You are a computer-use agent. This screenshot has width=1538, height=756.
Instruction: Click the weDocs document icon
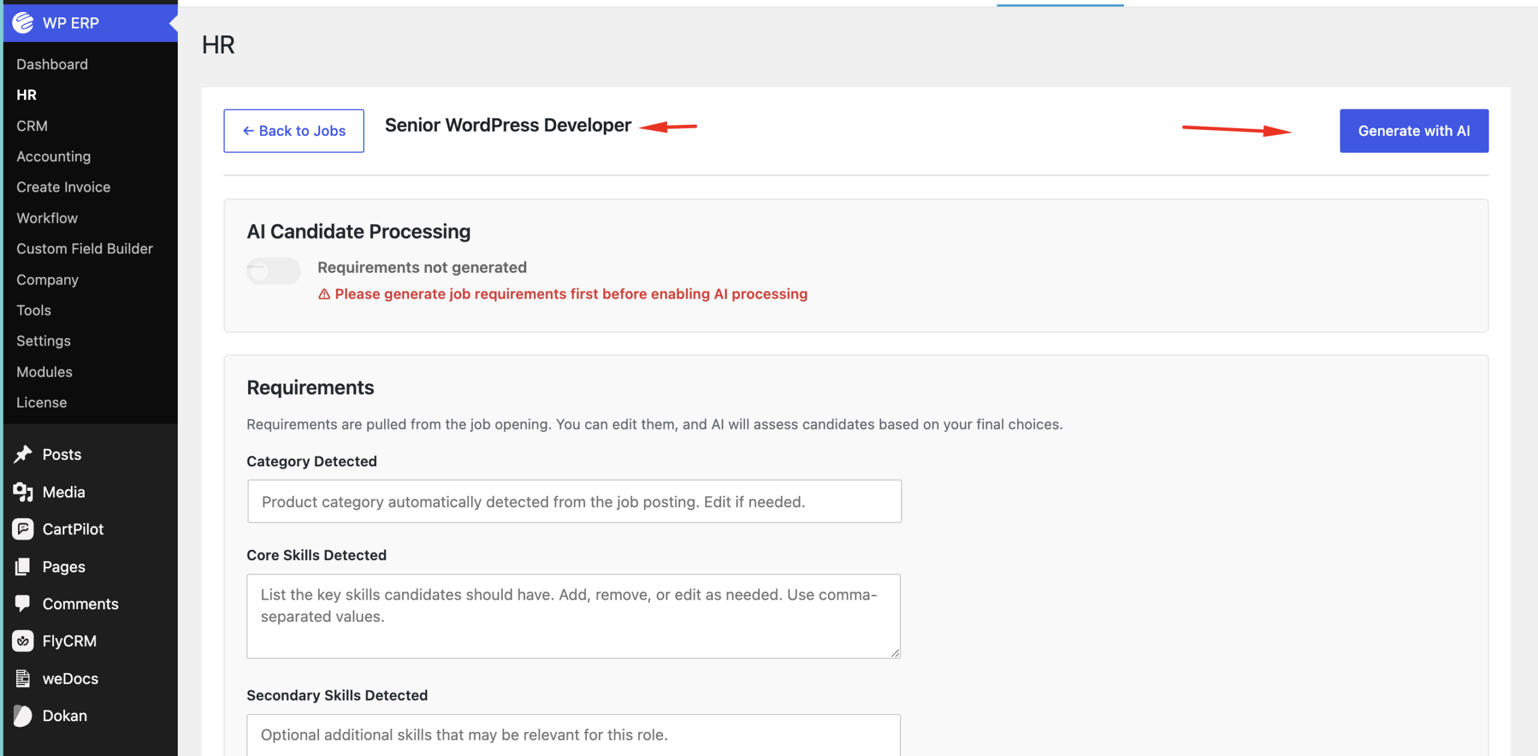pos(23,678)
